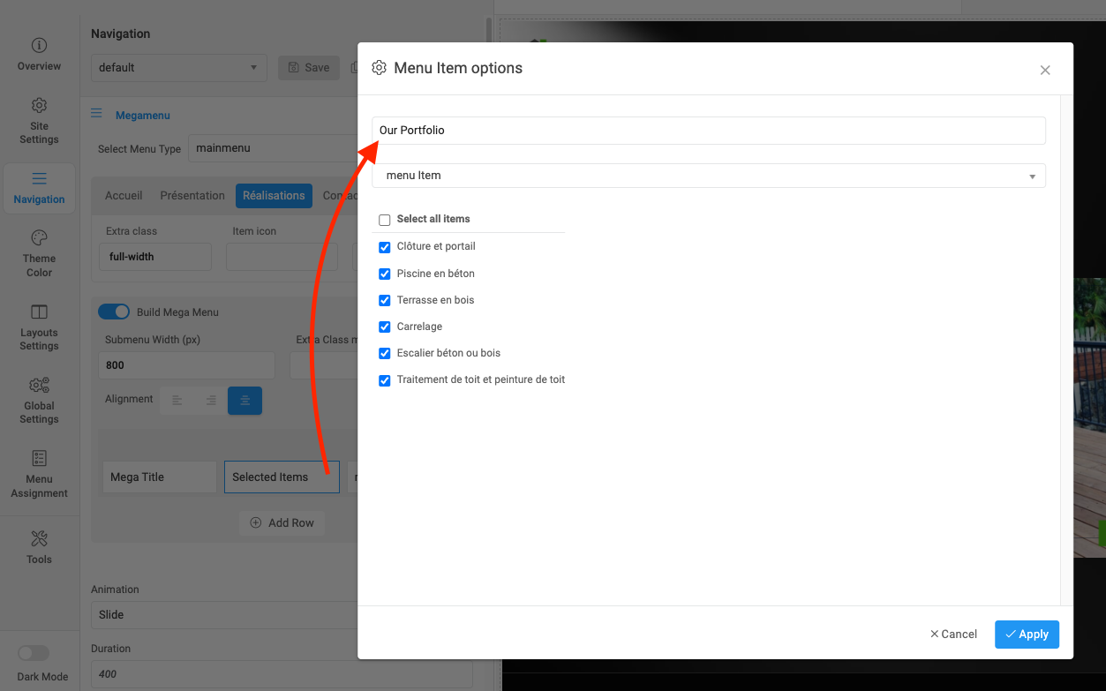Click the Megamenu heading link
Viewport: 1106px width, 691px height.
[x=142, y=115]
